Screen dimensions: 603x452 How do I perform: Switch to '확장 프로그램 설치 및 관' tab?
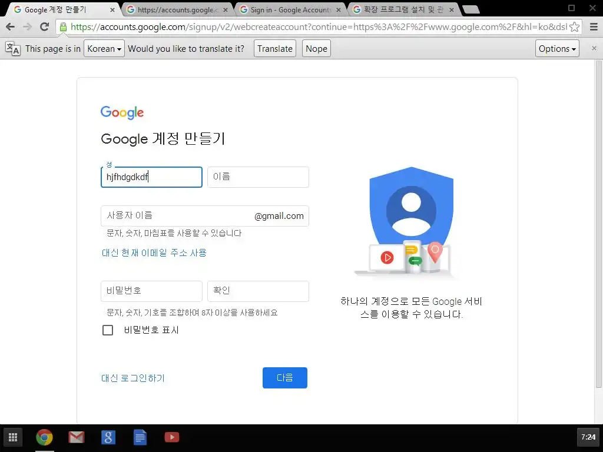pos(402,9)
